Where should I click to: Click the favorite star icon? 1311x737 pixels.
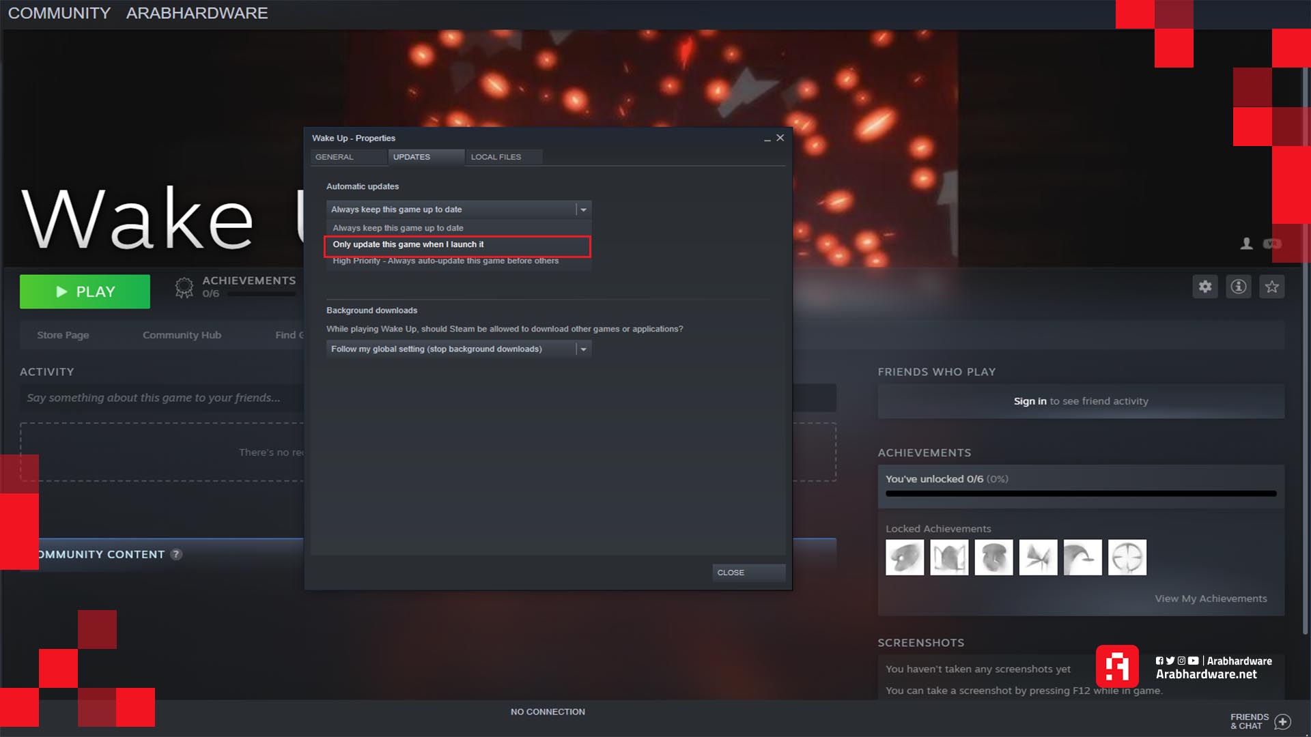[x=1272, y=287]
